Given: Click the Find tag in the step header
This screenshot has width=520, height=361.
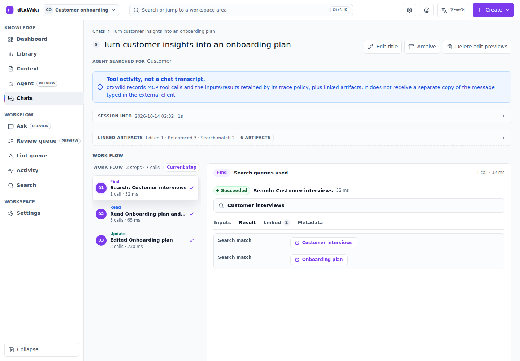Looking at the screenshot, I should (222, 173).
